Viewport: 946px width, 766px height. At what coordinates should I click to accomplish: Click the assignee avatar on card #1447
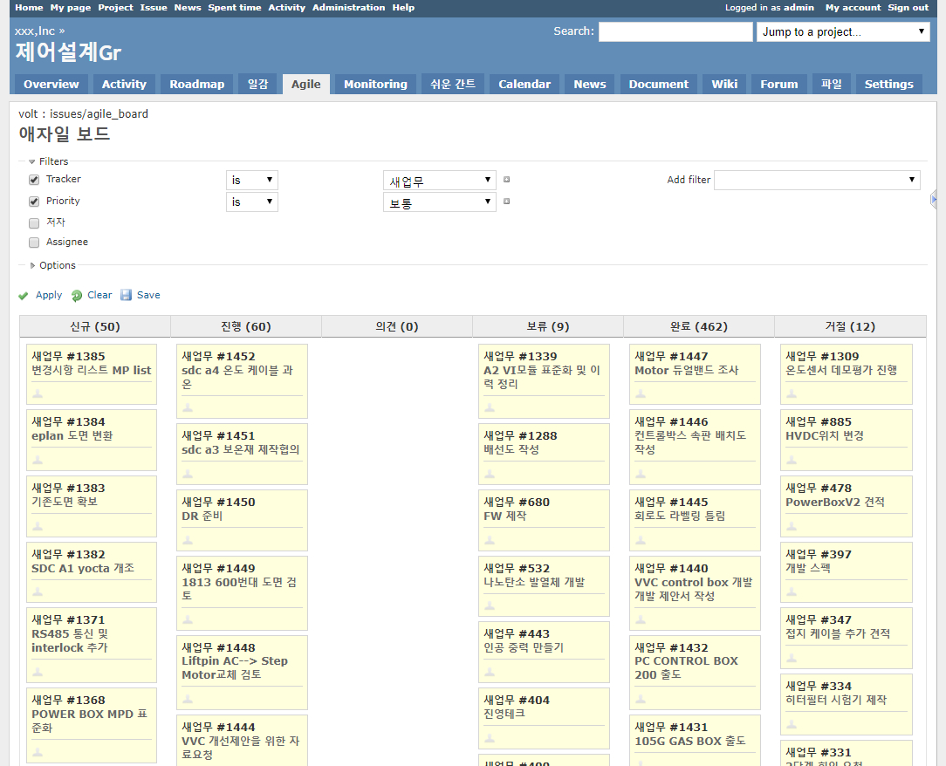[x=641, y=393]
